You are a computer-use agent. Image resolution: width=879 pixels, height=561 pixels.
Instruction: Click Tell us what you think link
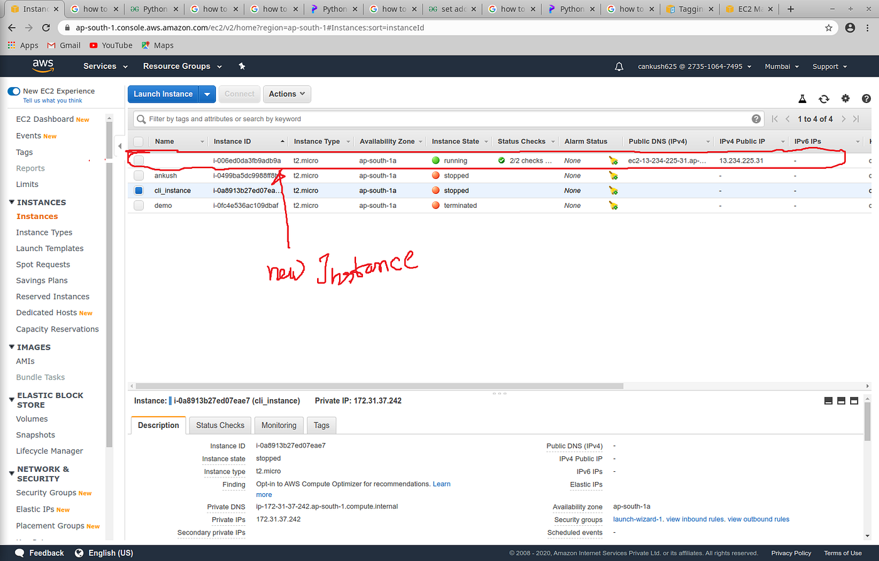(53, 100)
